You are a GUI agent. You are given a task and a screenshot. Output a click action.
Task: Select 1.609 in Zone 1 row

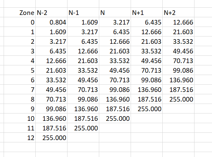pos(52,32)
